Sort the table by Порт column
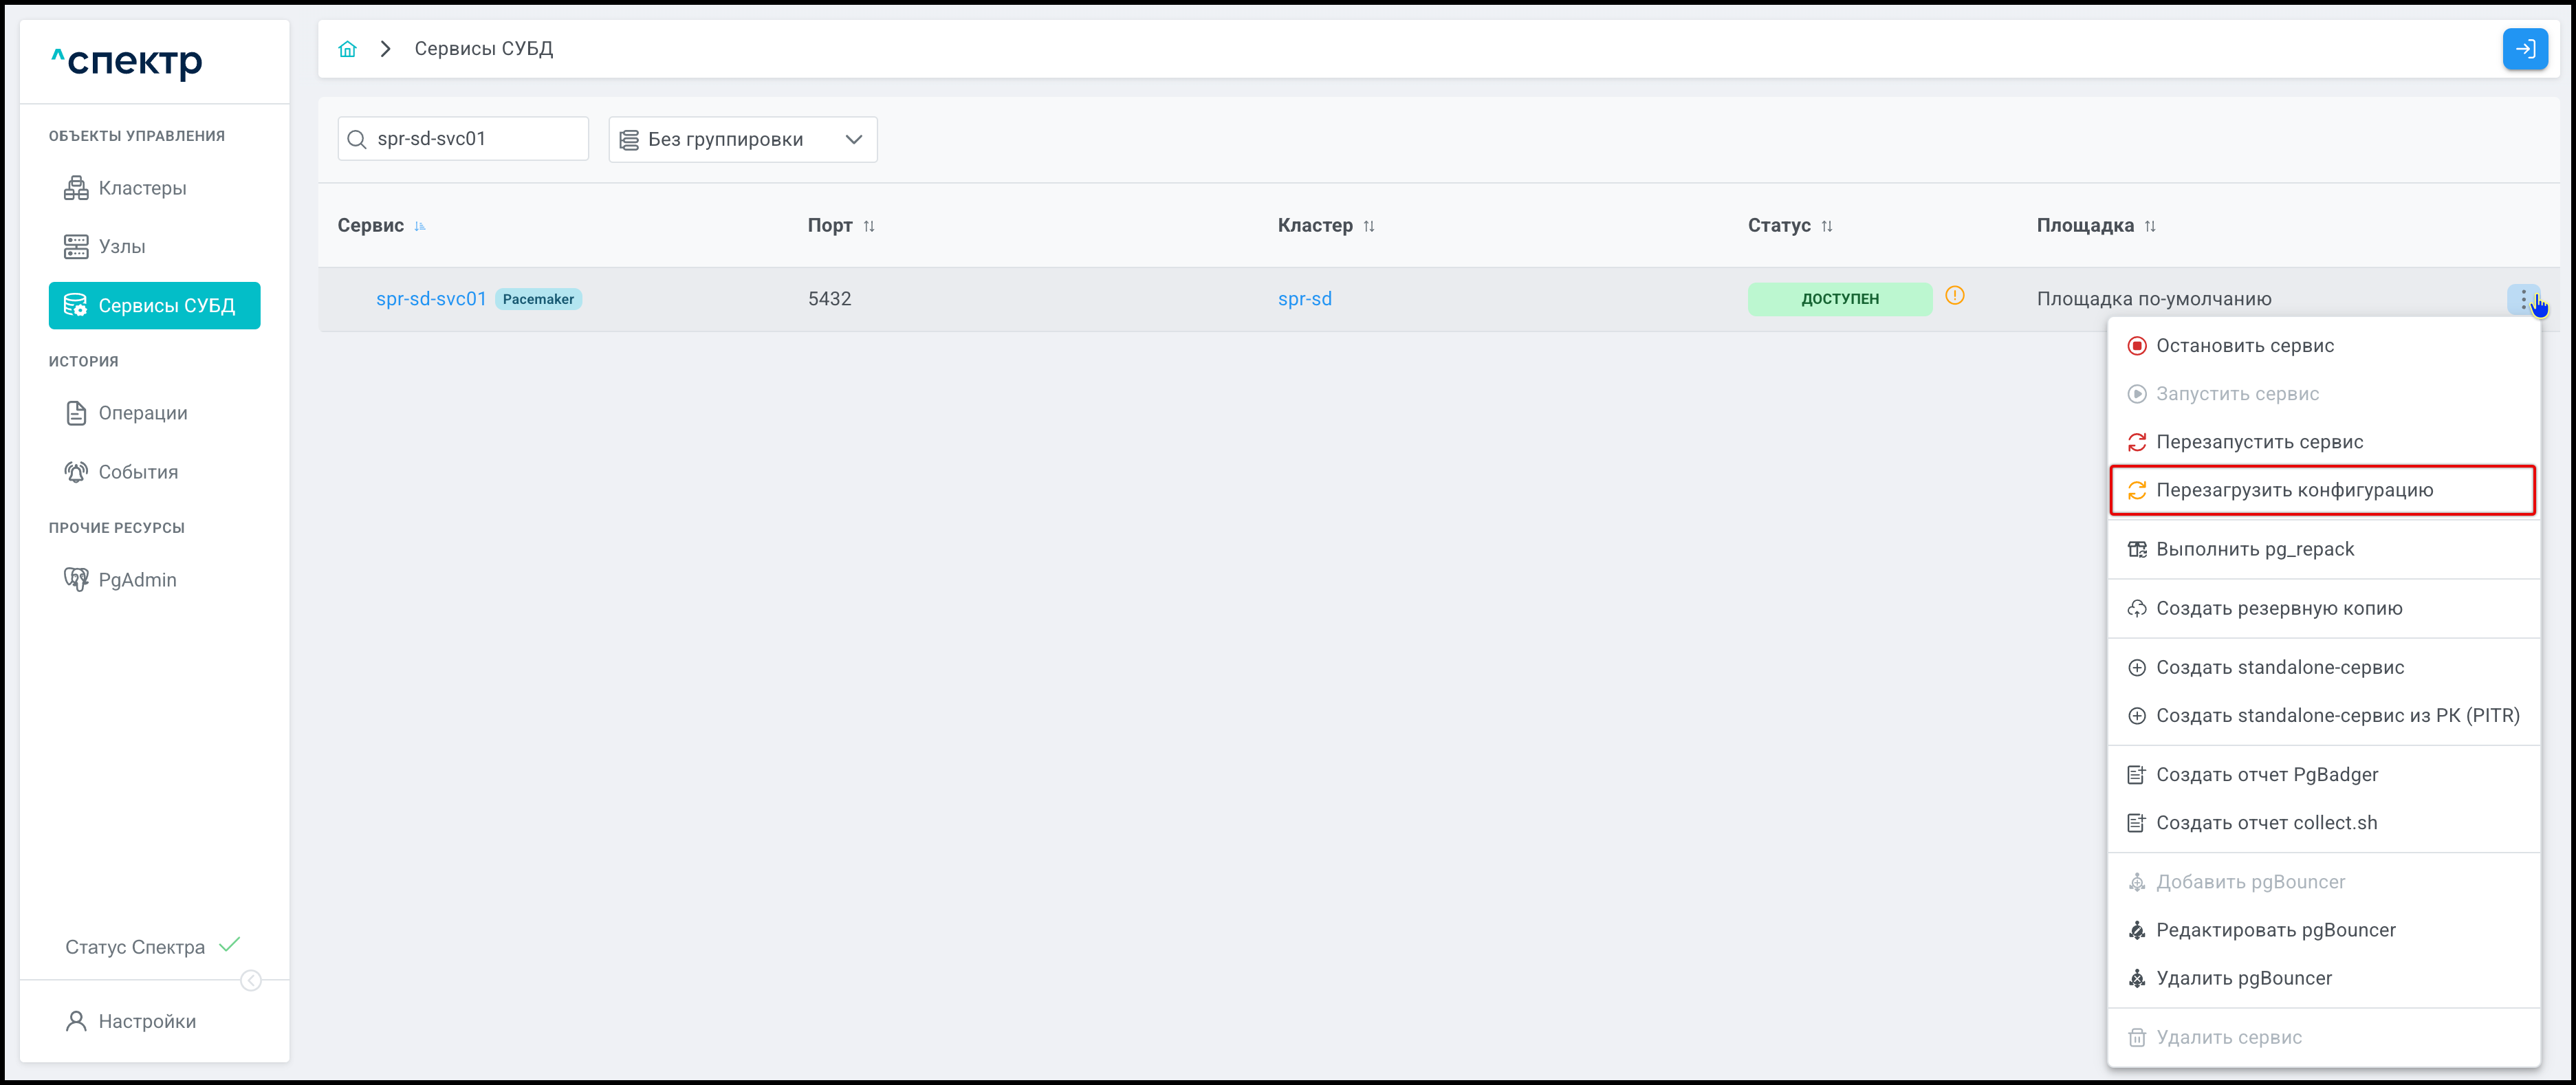The height and width of the screenshot is (1085, 2576). point(869,226)
